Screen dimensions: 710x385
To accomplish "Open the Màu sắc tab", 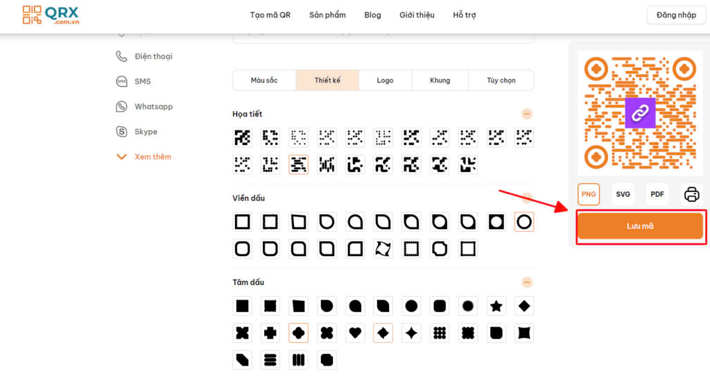I will [x=264, y=80].
